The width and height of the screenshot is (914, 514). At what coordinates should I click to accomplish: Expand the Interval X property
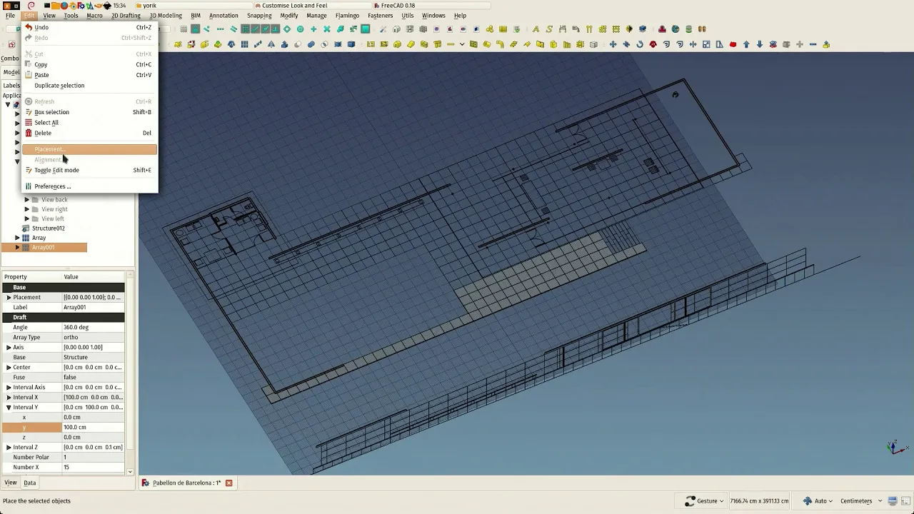(x=9, y=397)
